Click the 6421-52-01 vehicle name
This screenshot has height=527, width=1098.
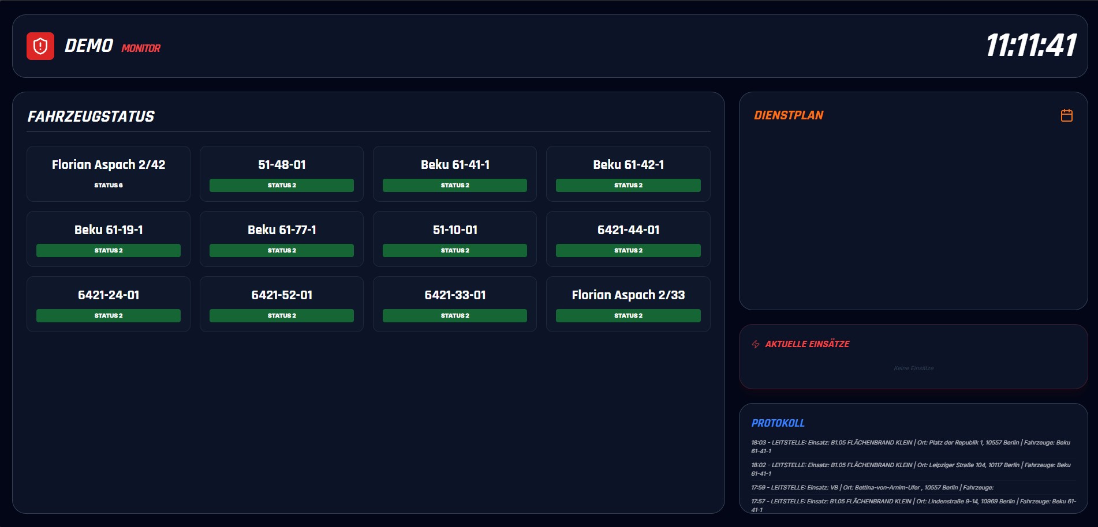[282, 295]
